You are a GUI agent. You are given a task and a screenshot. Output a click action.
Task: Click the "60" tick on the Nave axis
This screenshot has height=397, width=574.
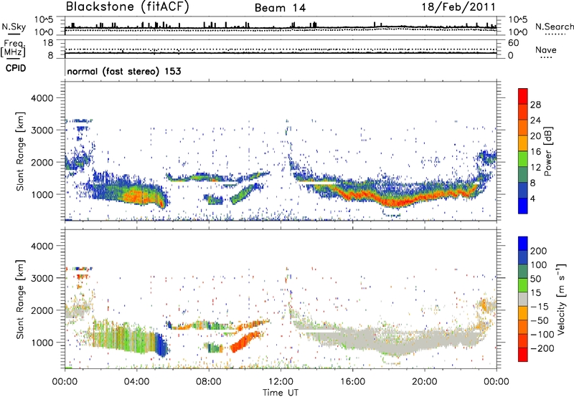tap(513, 43)
